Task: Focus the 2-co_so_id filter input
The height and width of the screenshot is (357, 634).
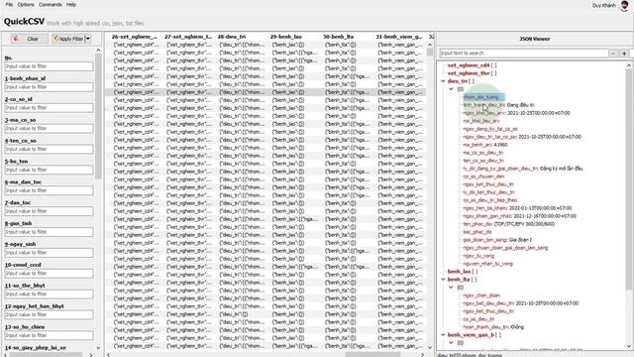Action: point(49,108)
